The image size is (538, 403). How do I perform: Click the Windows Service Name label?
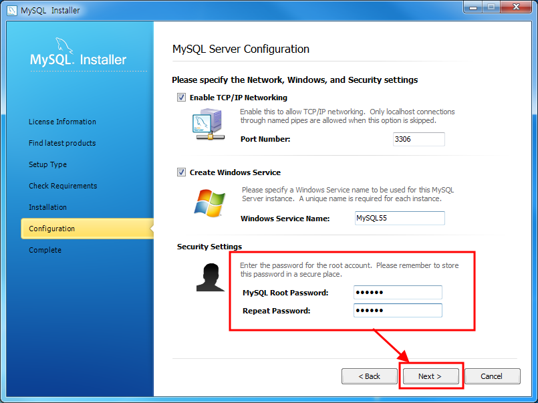[285, 219]
